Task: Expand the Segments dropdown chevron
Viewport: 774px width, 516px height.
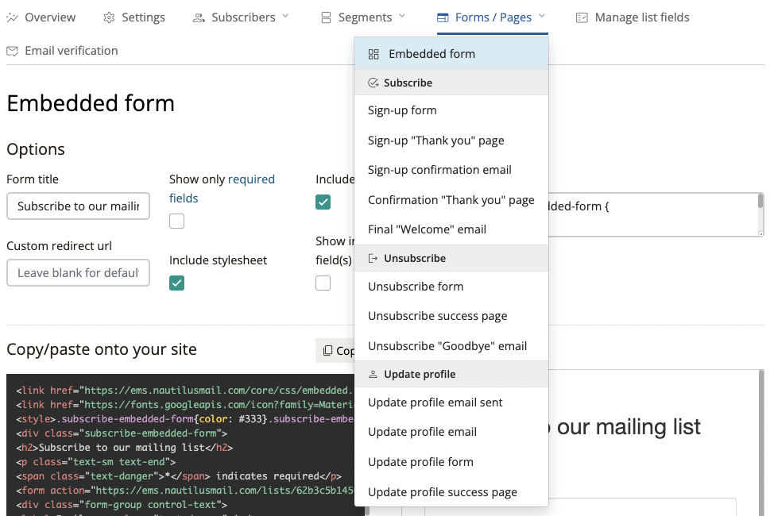Action: tap(402, 17)
